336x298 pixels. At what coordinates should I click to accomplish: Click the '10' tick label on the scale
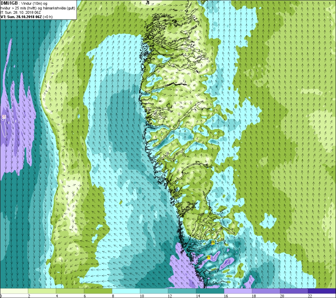pos(142,296)
